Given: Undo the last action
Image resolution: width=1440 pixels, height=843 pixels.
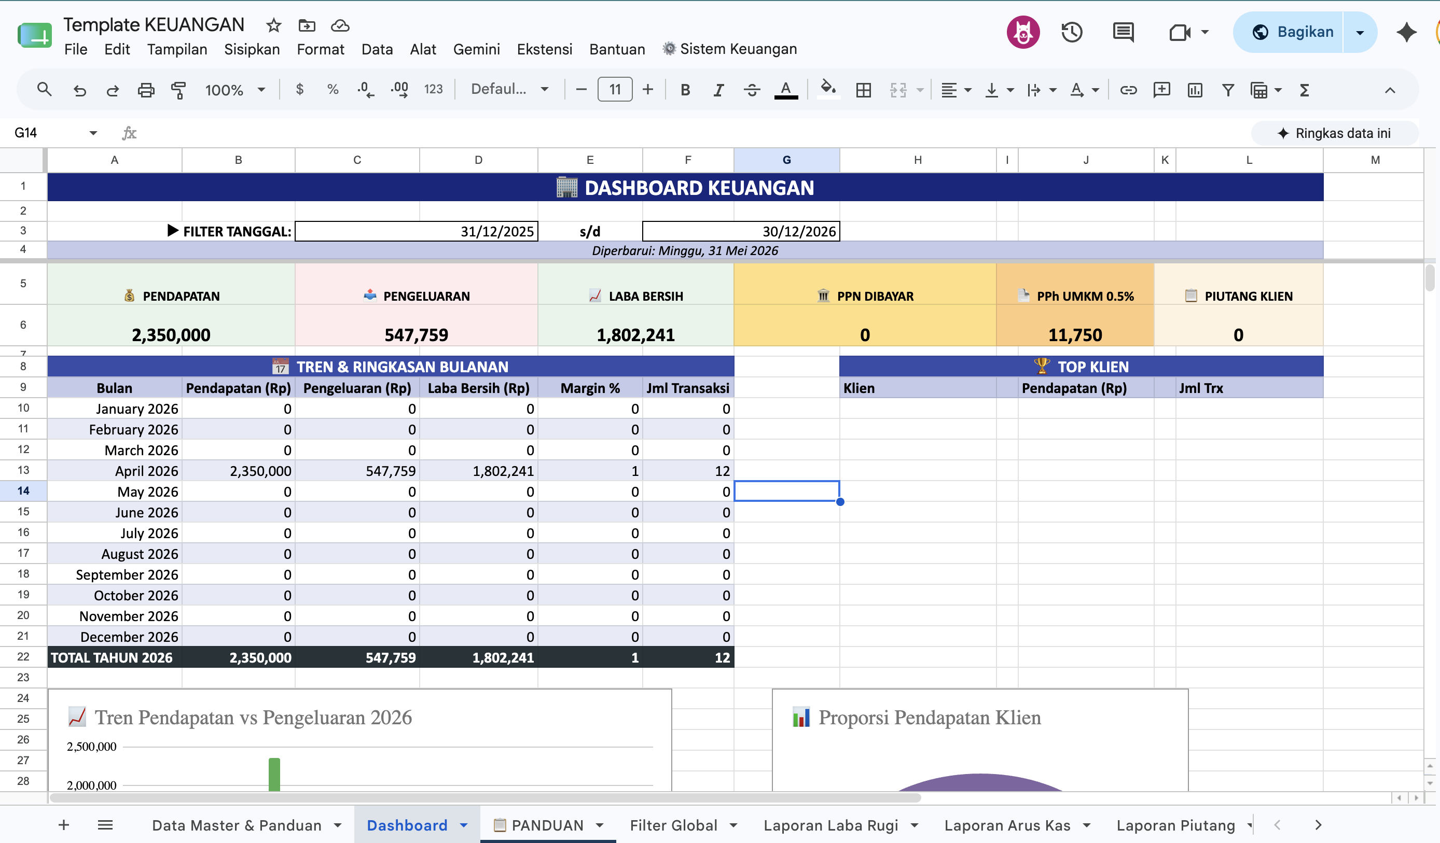Looking at the screenshot, I should pos(79,90).
